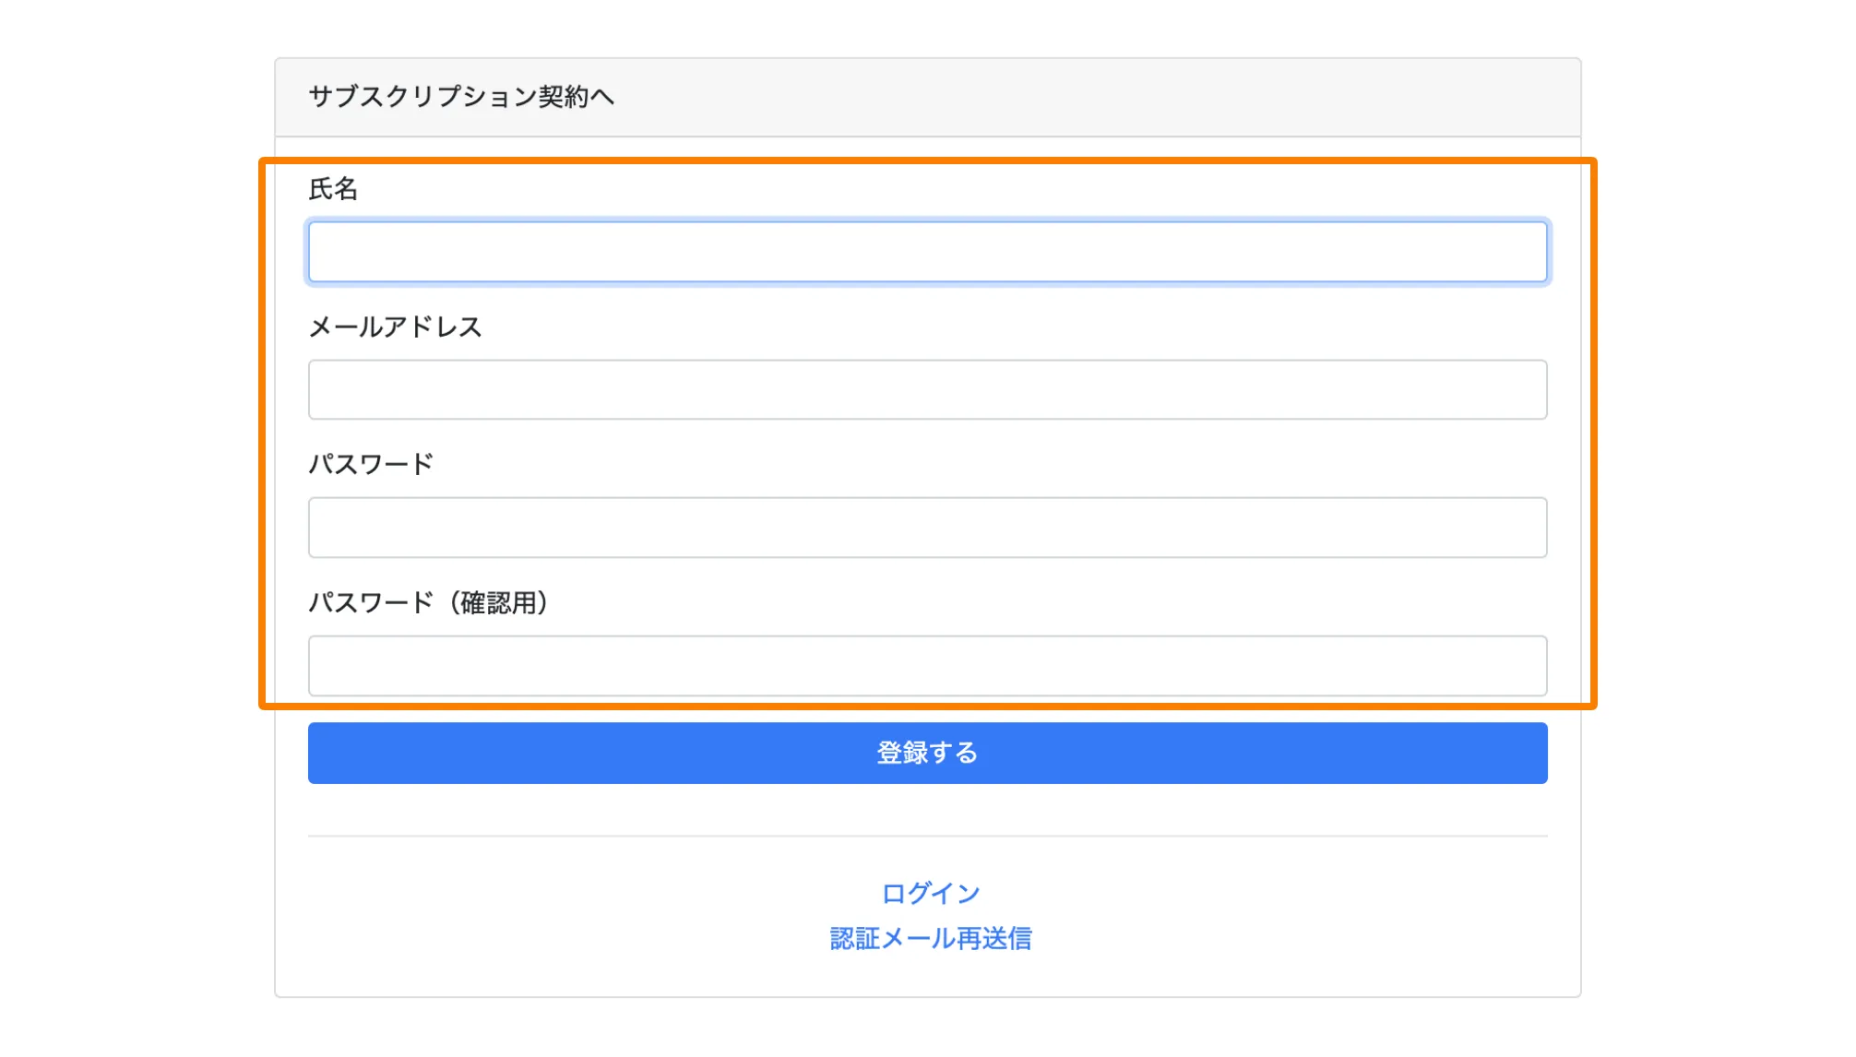Click the 認証メール再送信 resend link
The image size is (1856, 1057).
[930, 939]
